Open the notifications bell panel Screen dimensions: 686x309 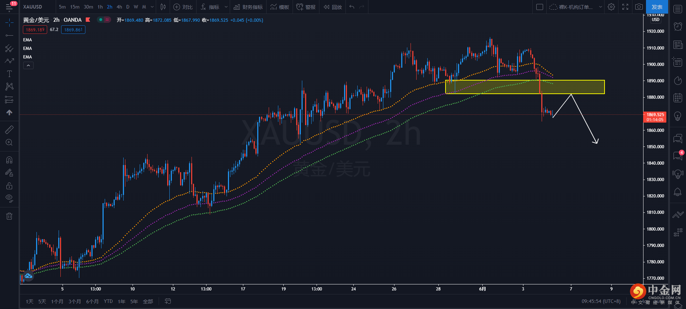(x=678, y=192)
